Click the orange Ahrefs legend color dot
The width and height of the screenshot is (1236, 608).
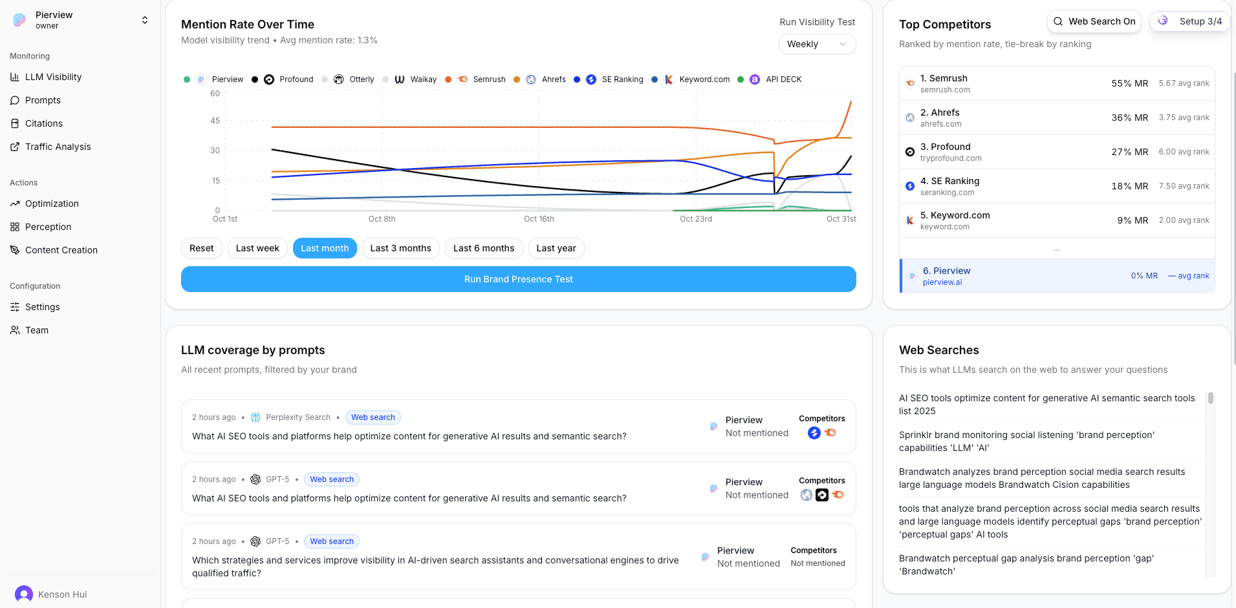pyautogui.click(x=517, y=79)
